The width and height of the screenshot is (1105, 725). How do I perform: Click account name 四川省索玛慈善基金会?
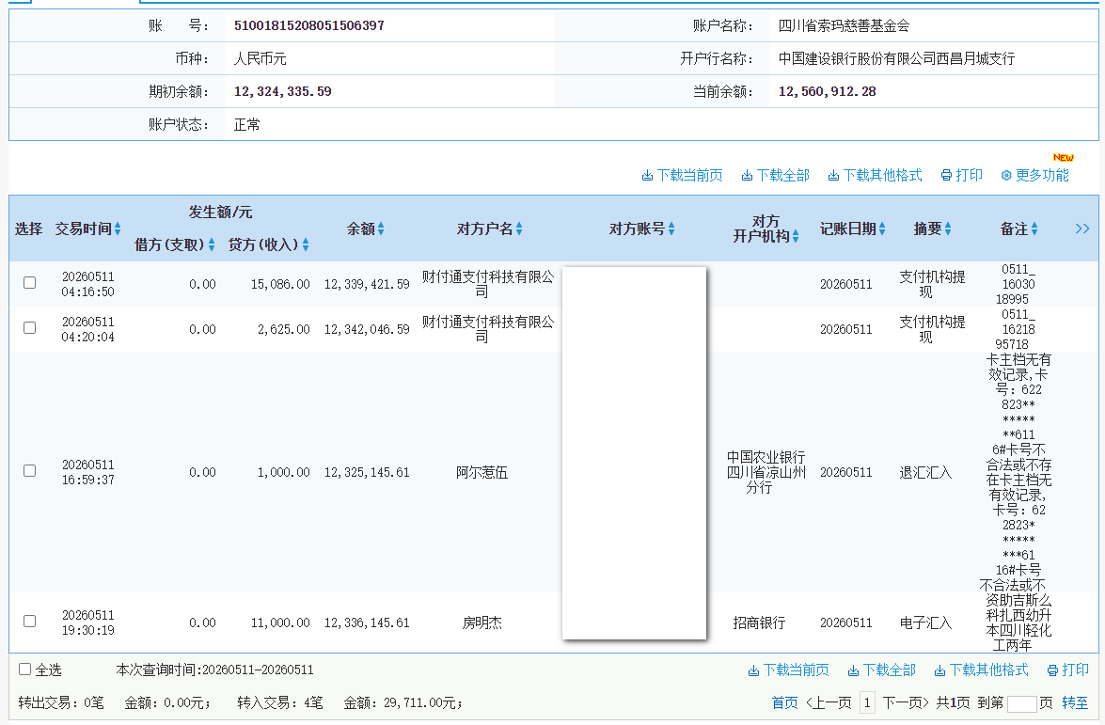844,26
